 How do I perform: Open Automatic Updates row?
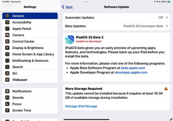[116, 18]
